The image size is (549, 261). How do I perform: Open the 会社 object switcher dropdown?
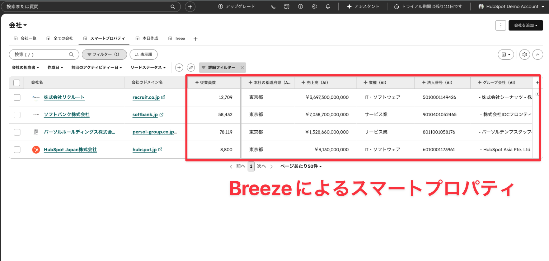pyautogui.click(x=18, y=25)
